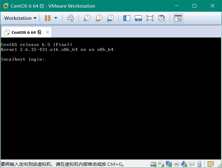The width and height of the screenshot is (222, 168).
Task: Open the Workstation dropdown menu
Action: point(20,18)
